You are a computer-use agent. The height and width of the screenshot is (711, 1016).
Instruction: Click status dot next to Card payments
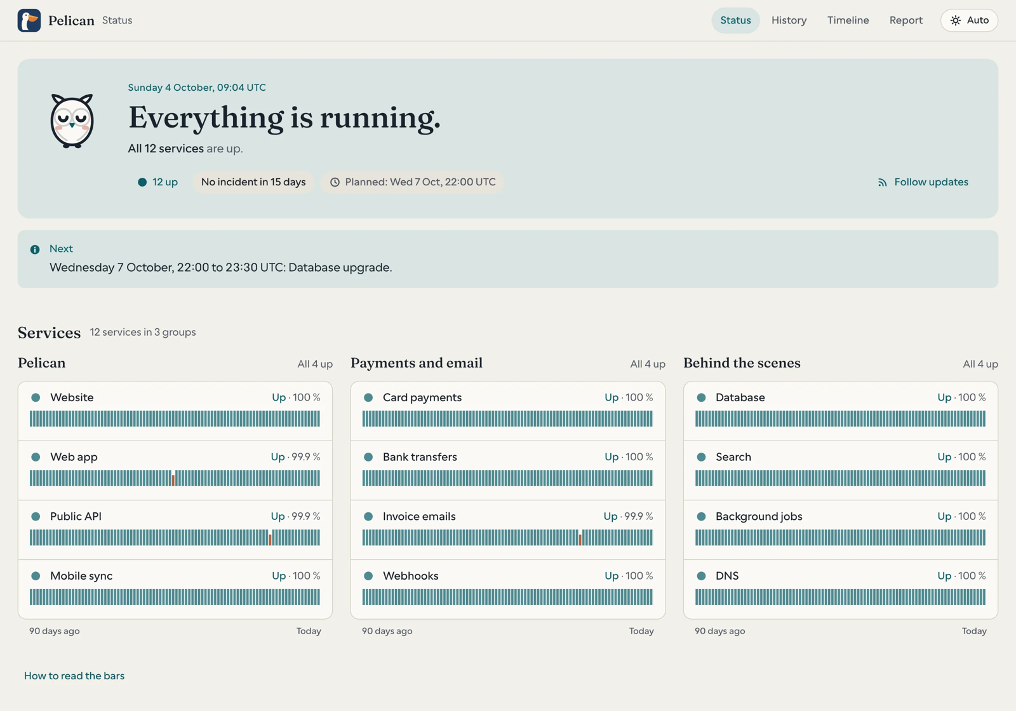tap(368, 397)
